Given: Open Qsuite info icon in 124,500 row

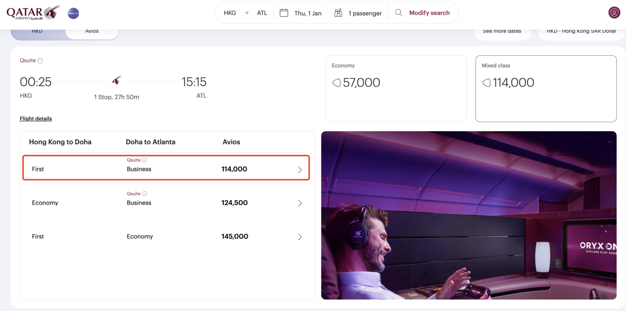Looking at the screenshot, I should pos(145,194).
